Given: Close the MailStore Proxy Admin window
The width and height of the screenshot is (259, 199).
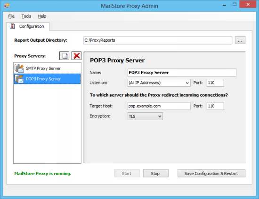Looking at the screenshot, I should [x=248, y=4].
